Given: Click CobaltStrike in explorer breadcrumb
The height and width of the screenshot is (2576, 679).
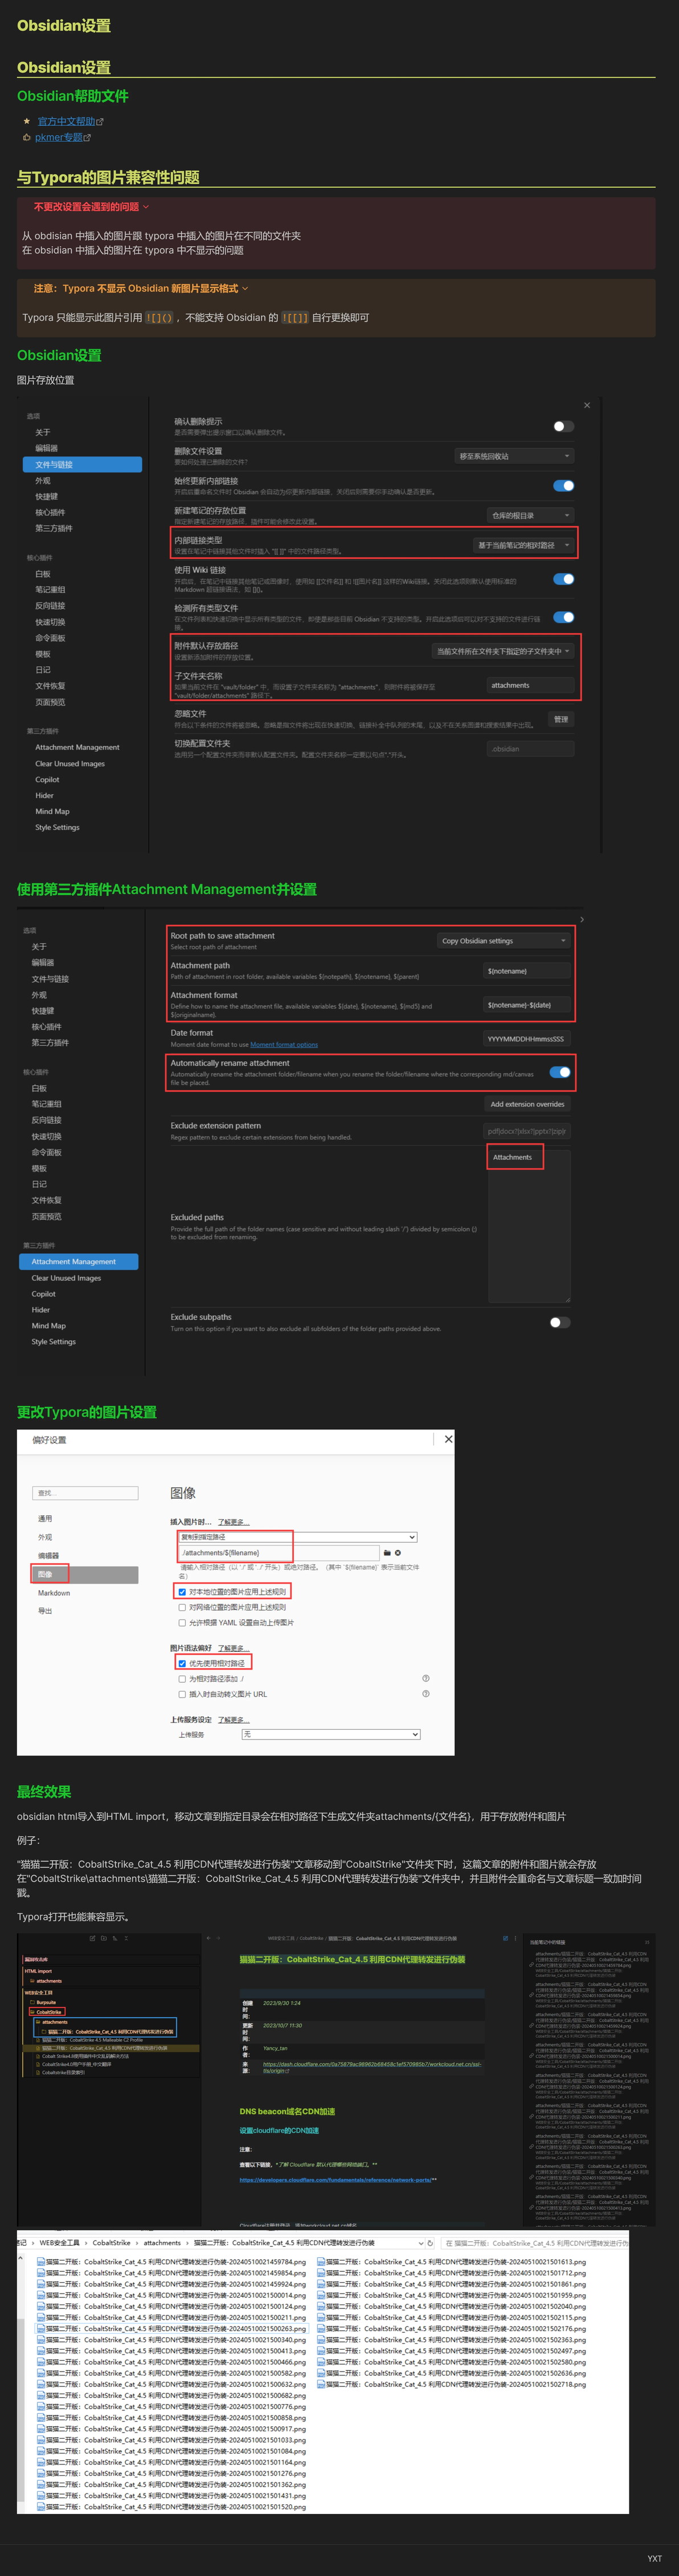Looking at the screenshot, I should (111, 2243).
